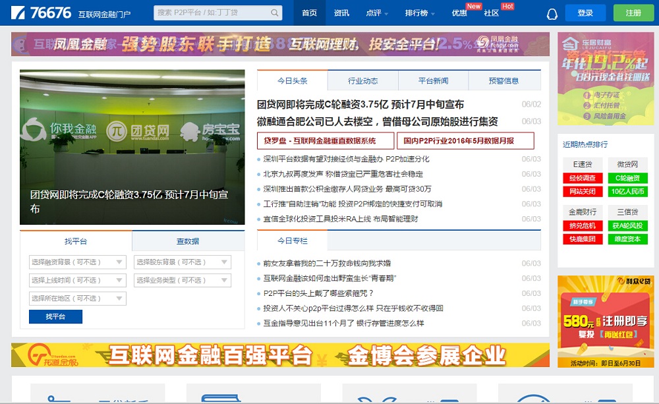Open article 北京九叔再度发声
The width and height of the screenshot is (659, 404).
343,174
